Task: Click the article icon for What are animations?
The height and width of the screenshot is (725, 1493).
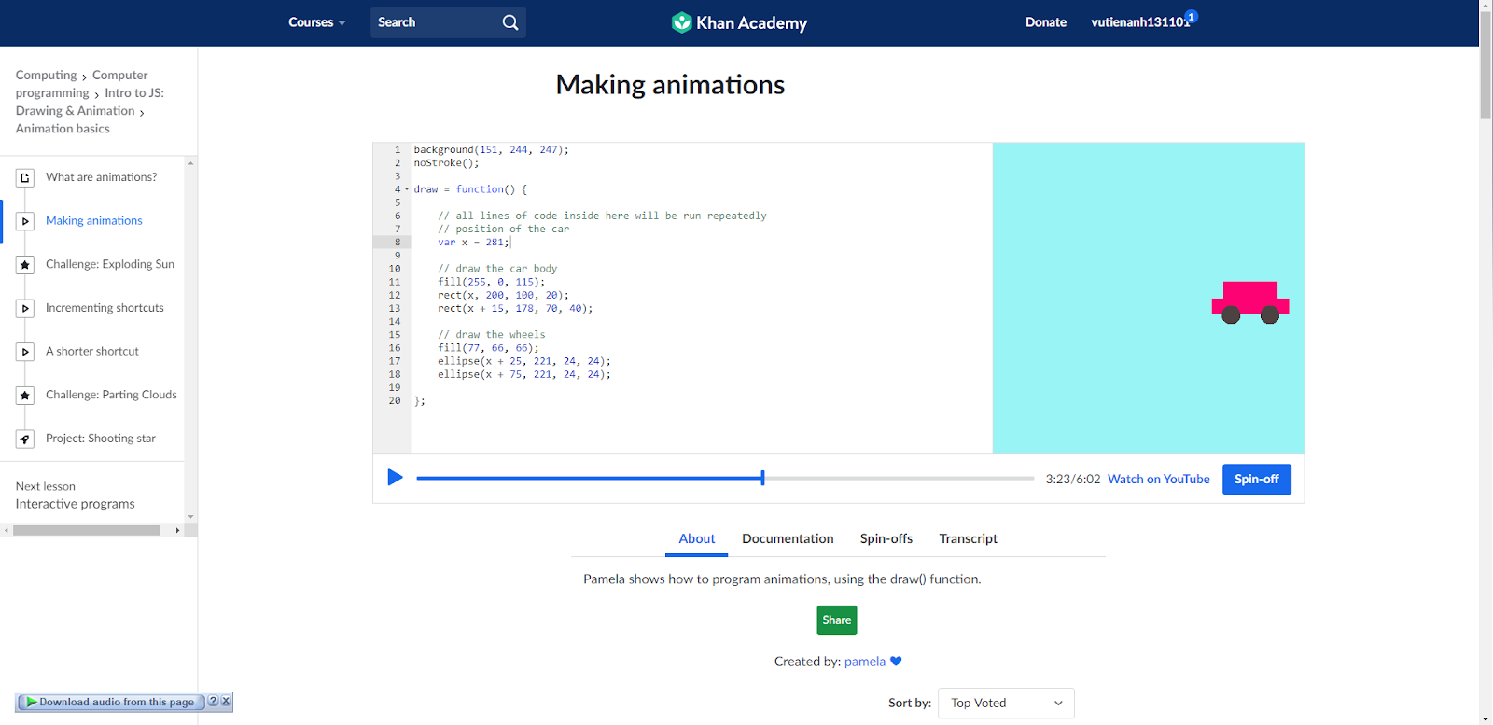Action: pos(25,177)
